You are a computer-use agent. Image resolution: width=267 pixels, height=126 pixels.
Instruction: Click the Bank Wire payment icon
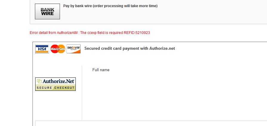pos(47,11)
